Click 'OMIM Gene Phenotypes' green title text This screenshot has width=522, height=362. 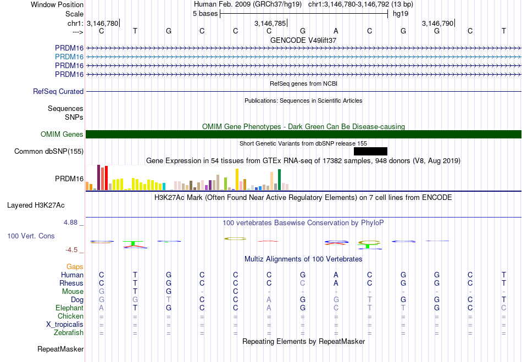click(x=303, y=126)
